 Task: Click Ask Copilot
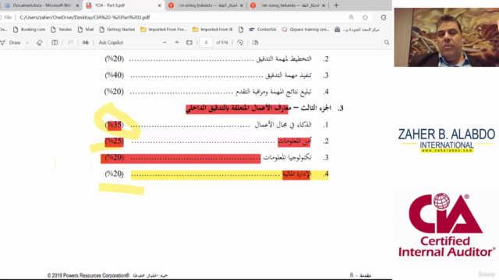tap(111, 43)
